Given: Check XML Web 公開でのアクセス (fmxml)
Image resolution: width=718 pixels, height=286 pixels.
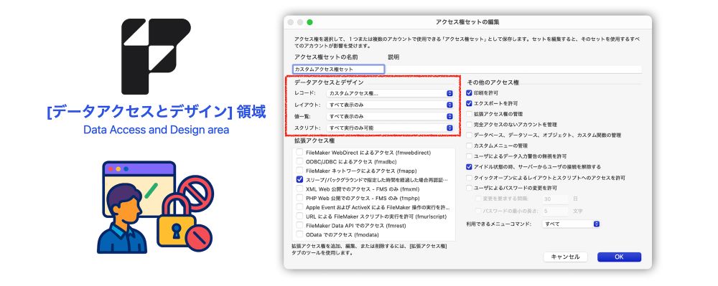Looking at the screenshot, I should pos(299,189).
